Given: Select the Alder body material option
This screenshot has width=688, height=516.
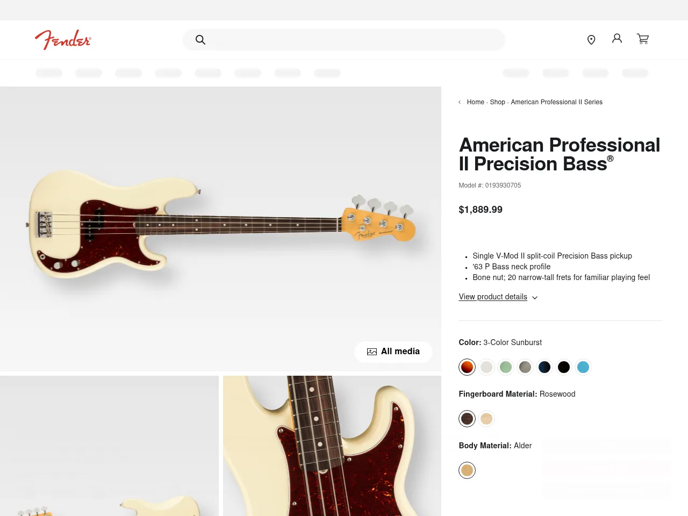Looking at the screenshot, I should (467, 470).
